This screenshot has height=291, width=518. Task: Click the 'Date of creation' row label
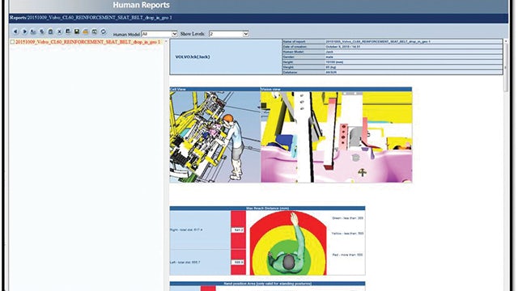click(x=295, y=47)
